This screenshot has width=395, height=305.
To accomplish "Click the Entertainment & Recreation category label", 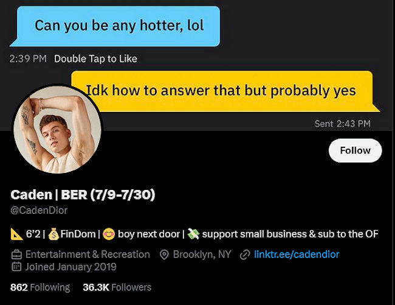I will pyautogui.click(x=88, y=254).
